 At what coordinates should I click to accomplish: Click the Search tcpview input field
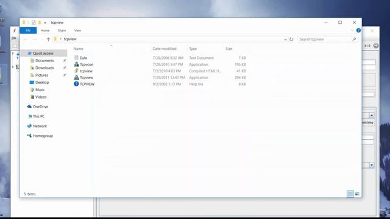328,39
